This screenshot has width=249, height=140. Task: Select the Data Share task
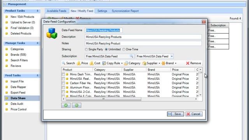pyautogui.click(x=22, y=98)
